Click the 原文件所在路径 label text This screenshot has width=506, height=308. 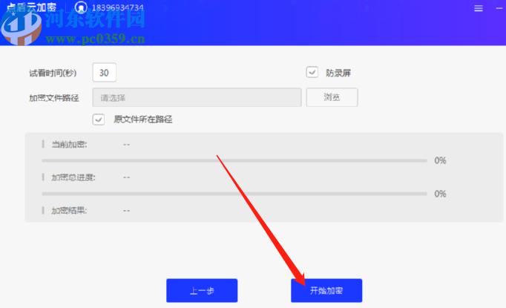[x=143, y=119]
